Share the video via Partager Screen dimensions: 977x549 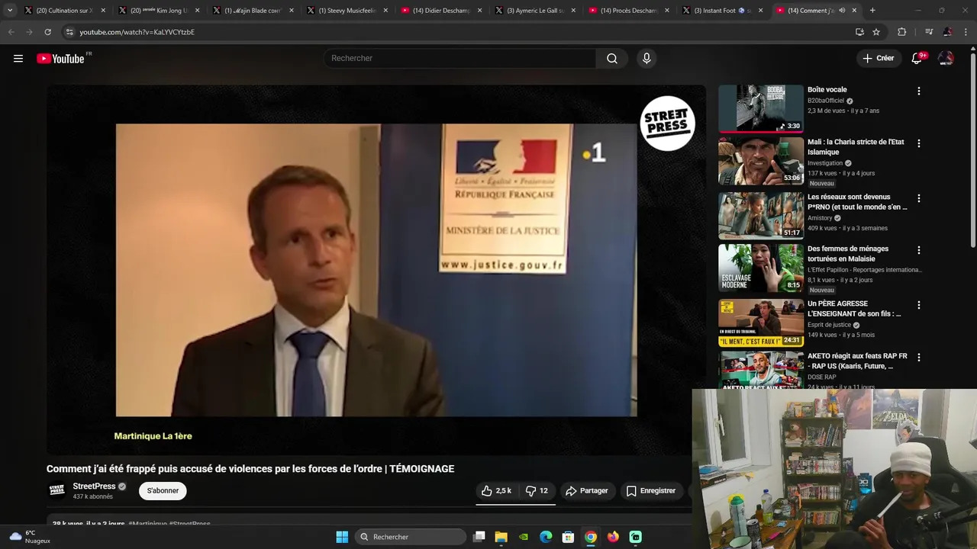[586, 491]
